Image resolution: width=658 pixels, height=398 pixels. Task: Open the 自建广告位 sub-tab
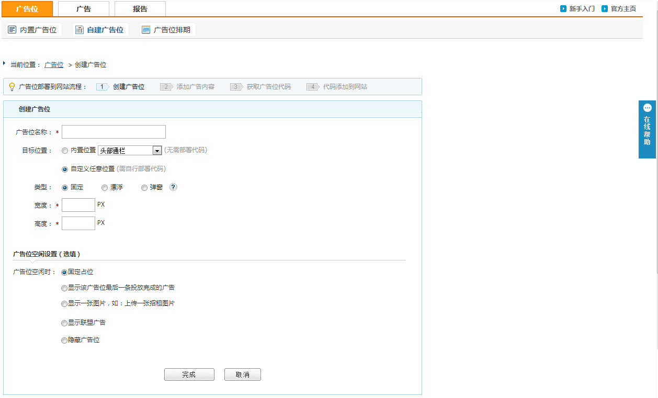pos(100,30)
